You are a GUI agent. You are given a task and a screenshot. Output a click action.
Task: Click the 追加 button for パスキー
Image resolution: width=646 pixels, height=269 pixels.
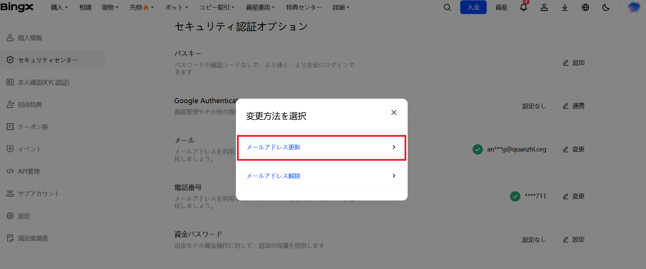point(573,63)
